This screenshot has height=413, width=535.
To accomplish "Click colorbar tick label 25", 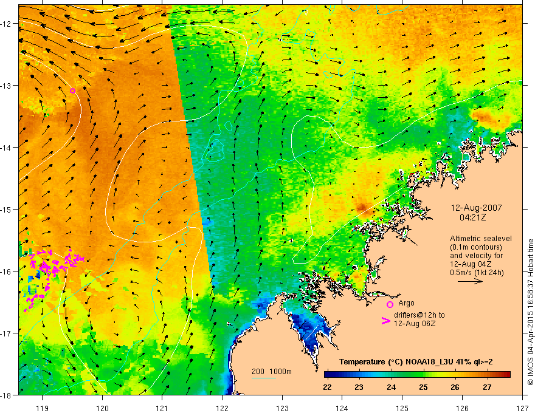I will tap(423, 387).
